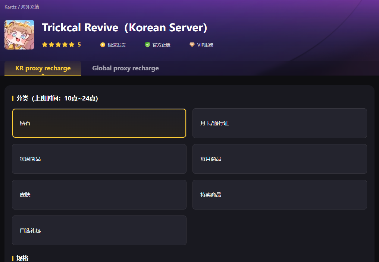Image resolution: width=379 pixels, height=262 pixels.
Task: Click the Kardz breadcrumb link
Action: [x=10, y=7]
